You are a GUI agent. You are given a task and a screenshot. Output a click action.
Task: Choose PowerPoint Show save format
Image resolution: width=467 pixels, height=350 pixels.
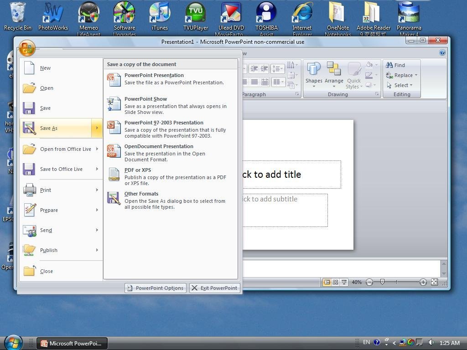[145, 99]
